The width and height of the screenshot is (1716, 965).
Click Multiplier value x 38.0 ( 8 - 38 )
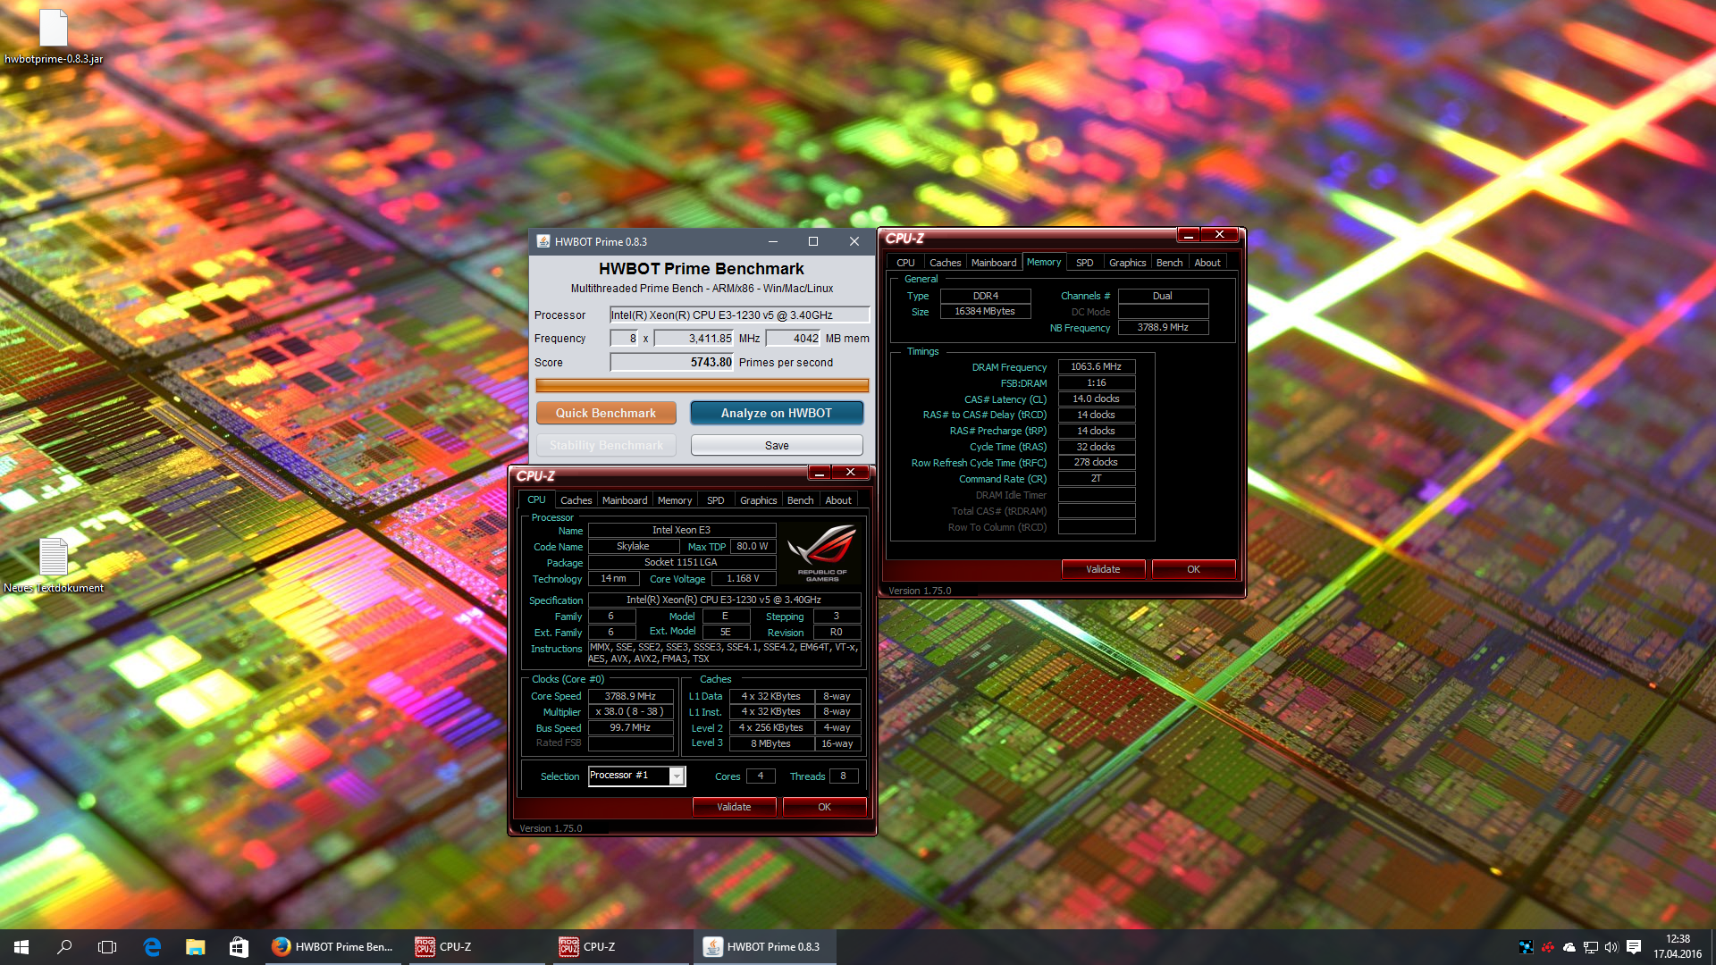(630, 712)
